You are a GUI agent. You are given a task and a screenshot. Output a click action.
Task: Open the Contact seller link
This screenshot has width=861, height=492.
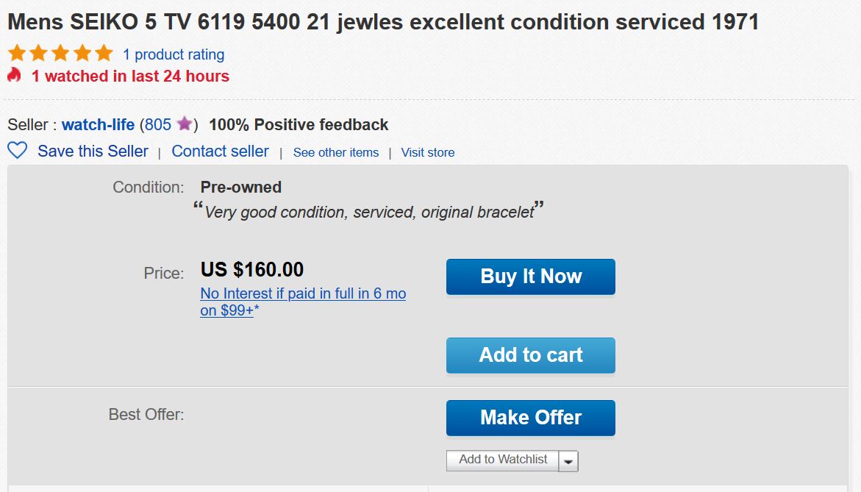click(220, 151)
